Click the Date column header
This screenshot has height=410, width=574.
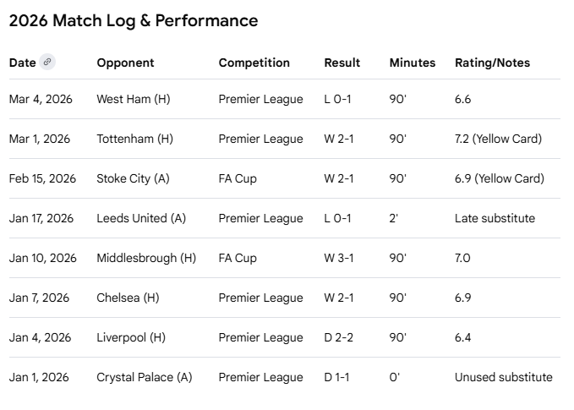pos(23,63)
